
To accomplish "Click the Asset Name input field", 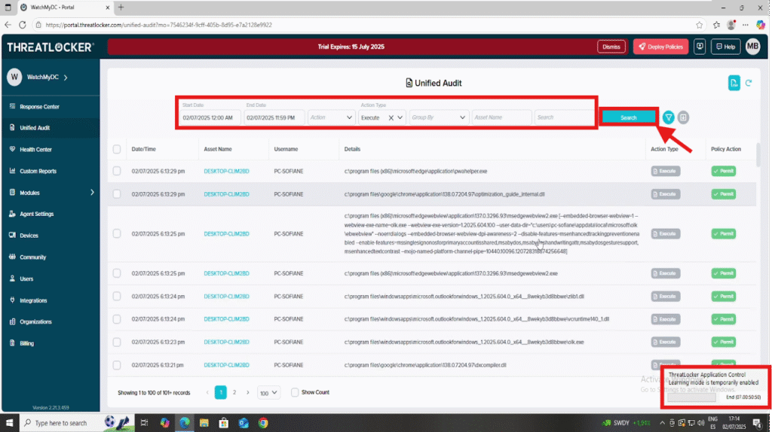I will tap(501, 117).
